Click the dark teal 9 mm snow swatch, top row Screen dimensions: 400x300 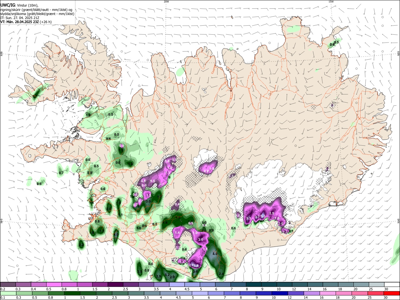(269, 284)
